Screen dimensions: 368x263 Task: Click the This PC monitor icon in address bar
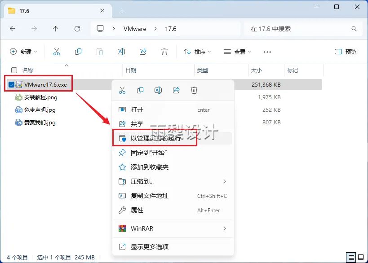point(100,29)
